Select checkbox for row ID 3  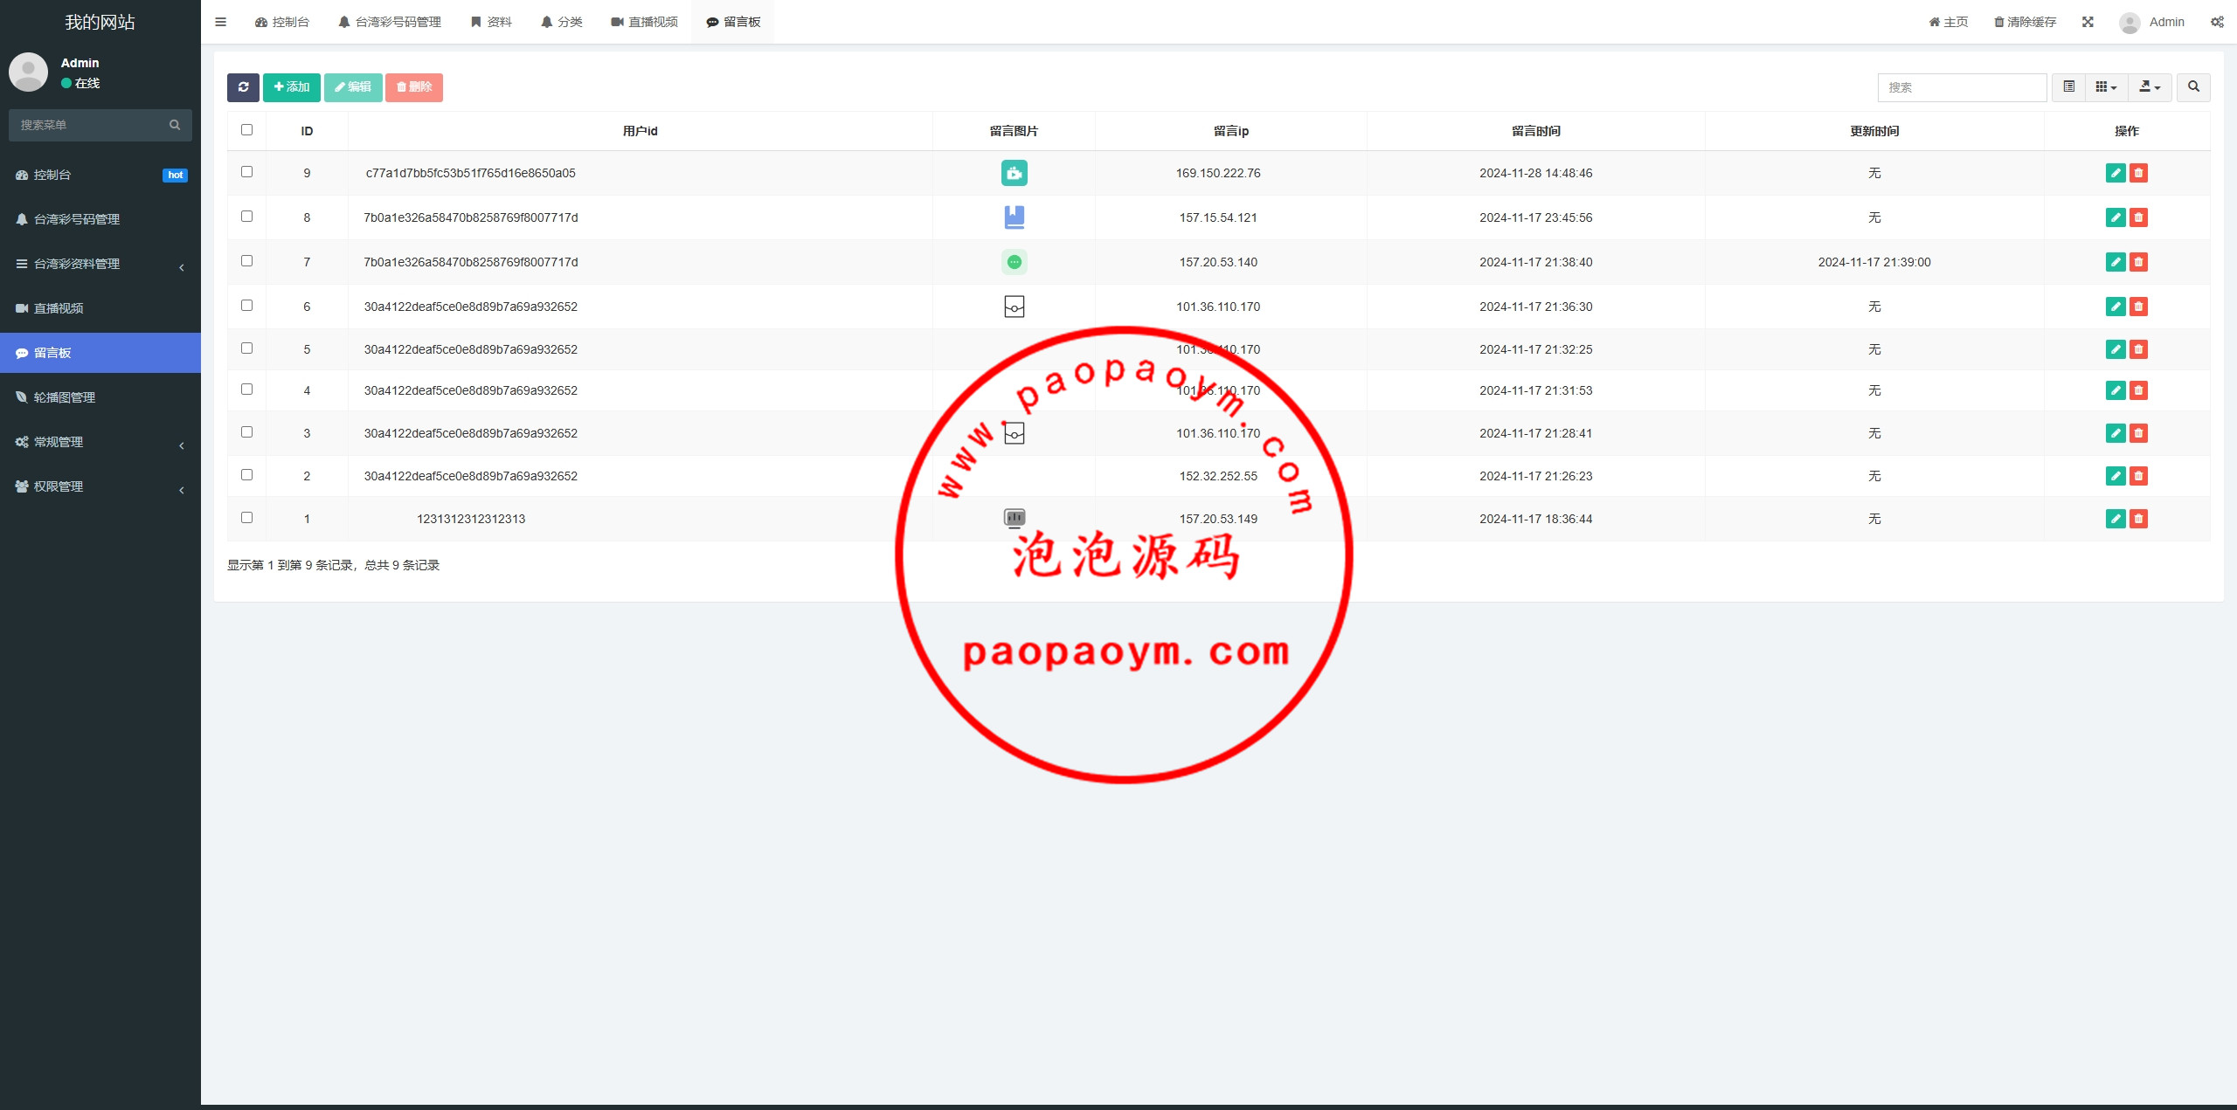[246, 432]
